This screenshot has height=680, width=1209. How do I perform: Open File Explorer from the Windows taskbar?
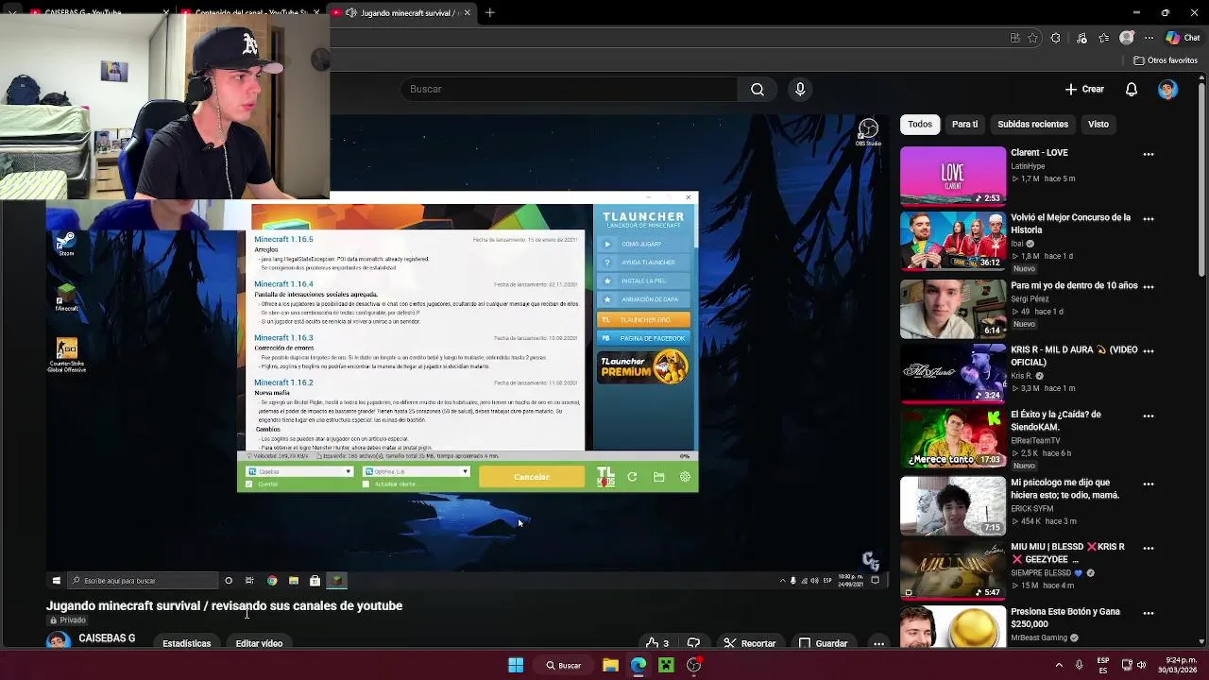(x=610, y=665)
